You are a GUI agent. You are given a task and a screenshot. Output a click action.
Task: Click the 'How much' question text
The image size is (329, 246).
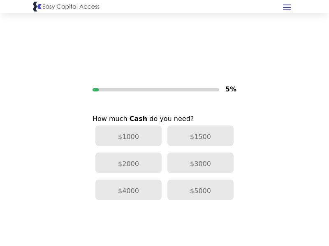[x=110, y=119]
